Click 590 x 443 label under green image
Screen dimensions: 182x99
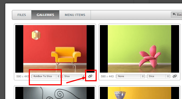107,76
